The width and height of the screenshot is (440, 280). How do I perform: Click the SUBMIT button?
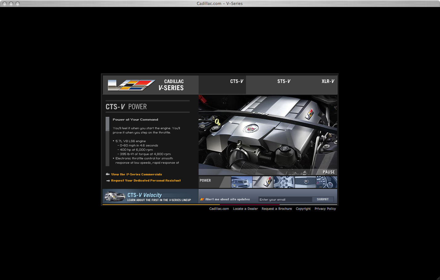(323, 199)
